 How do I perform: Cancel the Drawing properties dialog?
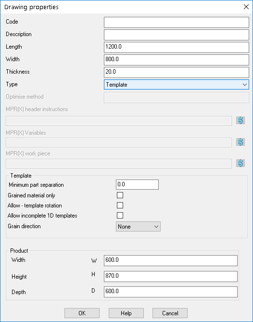click(x=170, y=313)
